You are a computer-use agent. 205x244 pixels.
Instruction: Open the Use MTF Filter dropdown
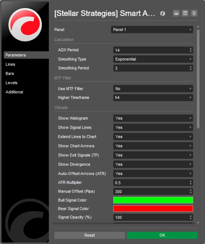point(153,89)
